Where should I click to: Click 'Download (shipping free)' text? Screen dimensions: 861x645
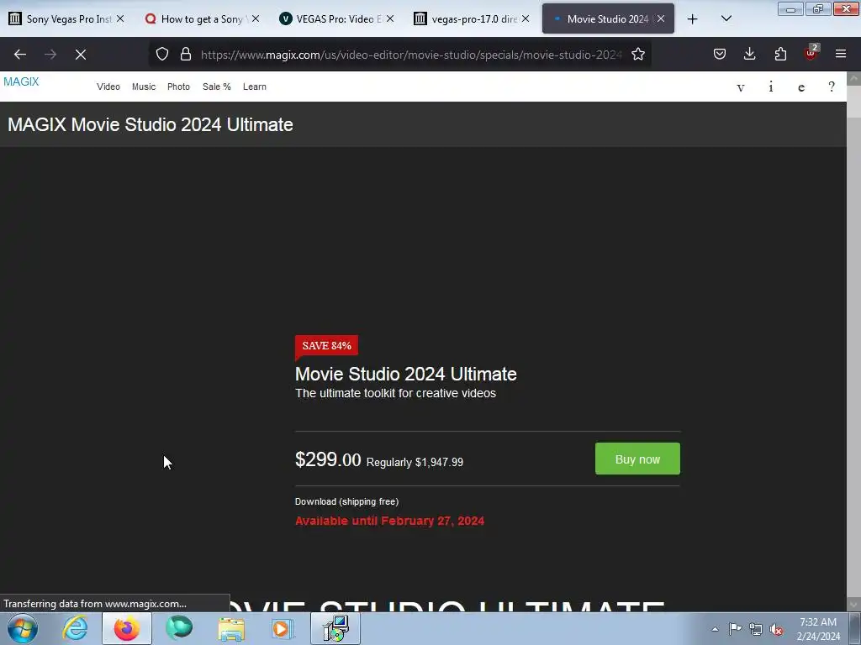346,502
